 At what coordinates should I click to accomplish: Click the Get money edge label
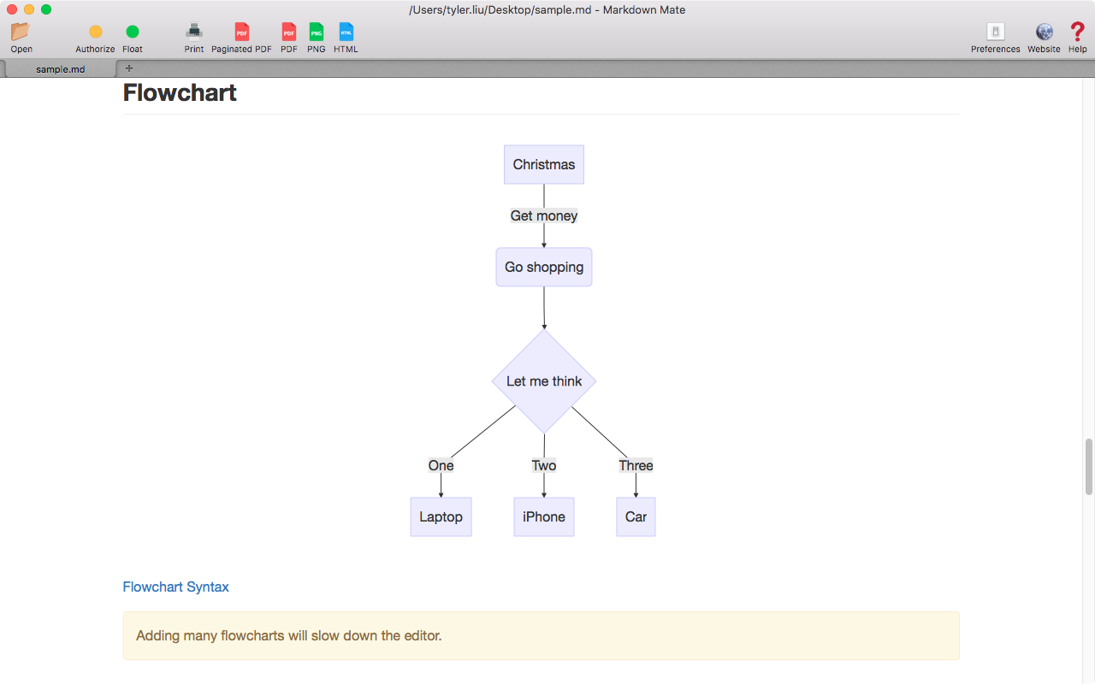click(544, 215)
